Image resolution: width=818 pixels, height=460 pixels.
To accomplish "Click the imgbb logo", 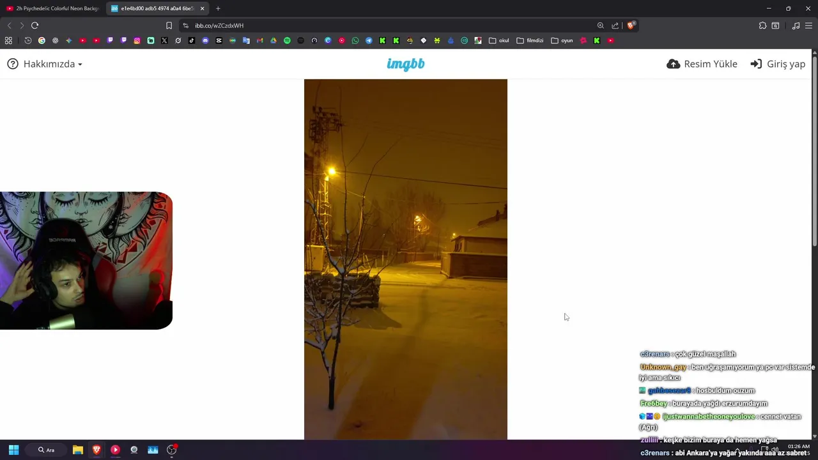I will [406, 64].
